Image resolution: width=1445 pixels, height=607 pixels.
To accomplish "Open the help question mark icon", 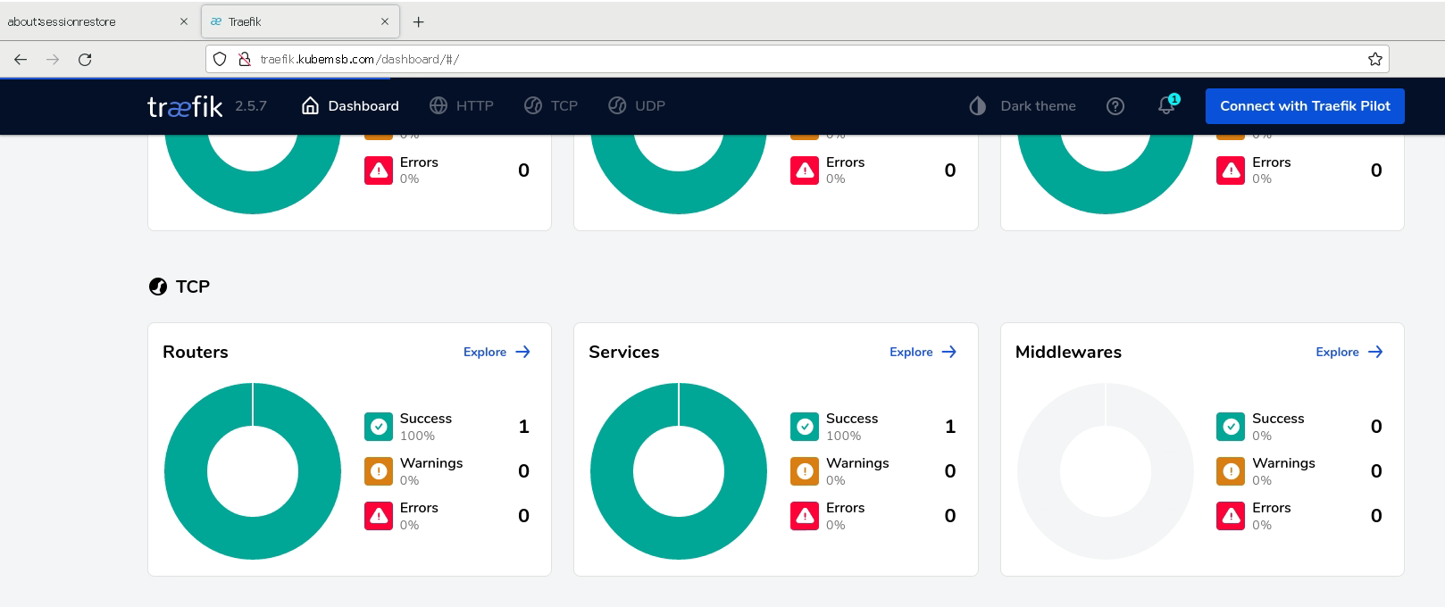I will click(x=1115, y=106).
